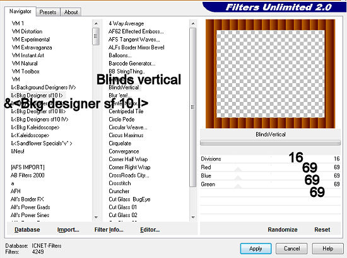The height and width of the screenshot is (258, 347).
Task: Choose CrossRoads City... filter
Action: coord(129,175)
